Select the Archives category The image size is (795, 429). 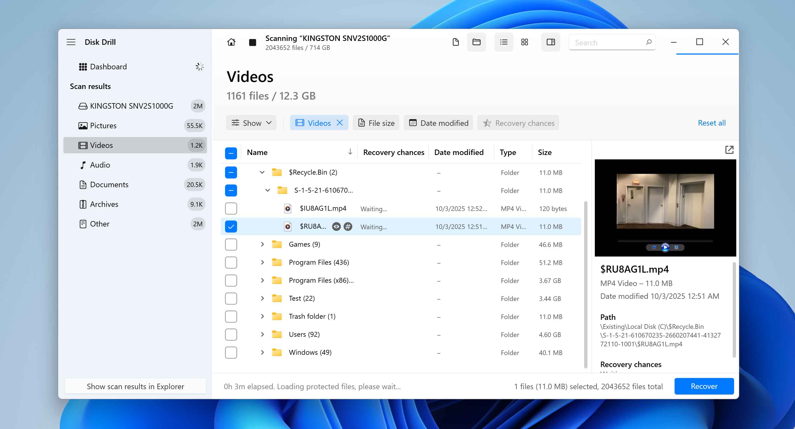[x=104, y=204]
